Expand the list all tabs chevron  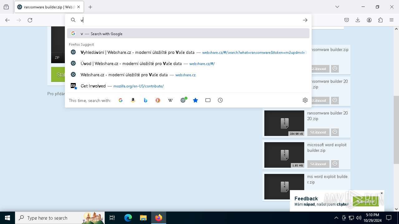(337, 7)
